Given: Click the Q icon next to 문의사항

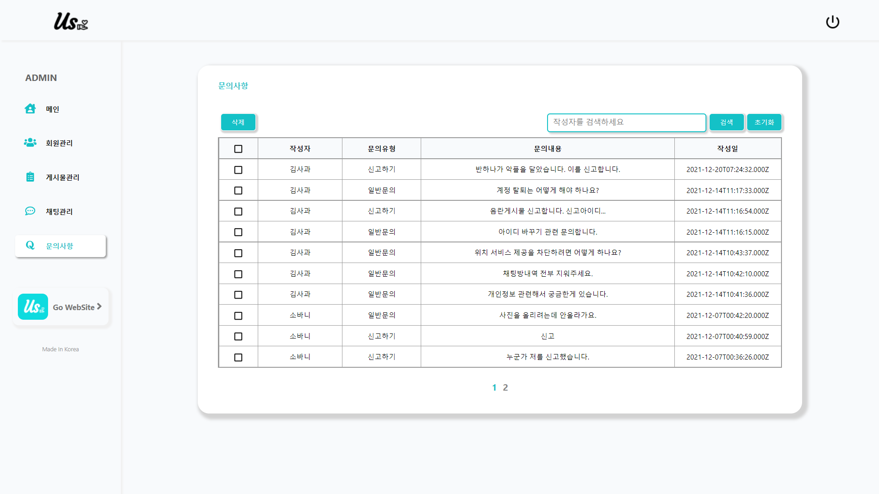Looking at the screenshot, I should [x=30, y=246].
